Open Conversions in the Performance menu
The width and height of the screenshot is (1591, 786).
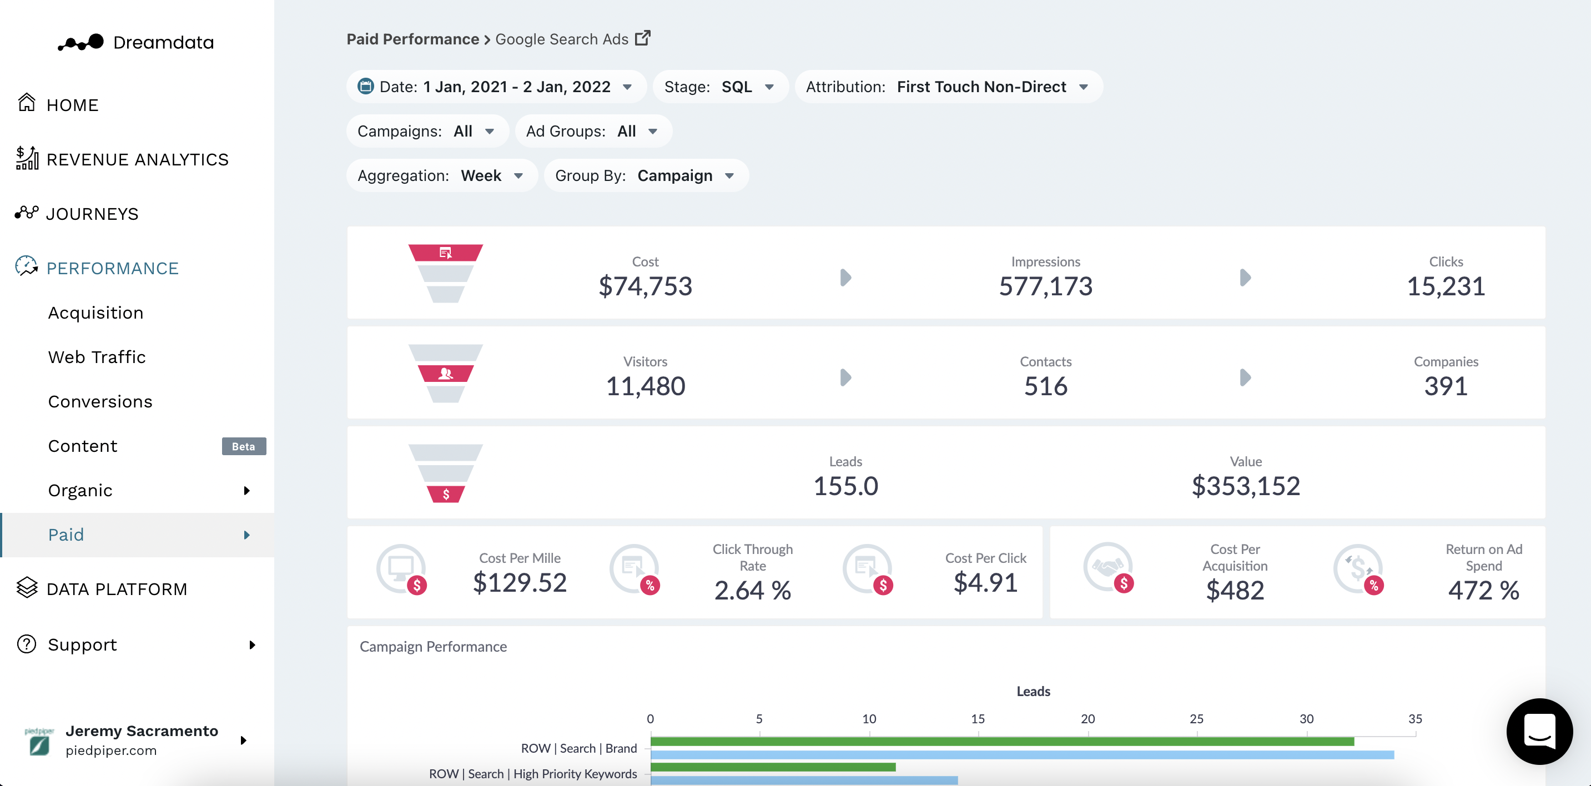(100, 401)
